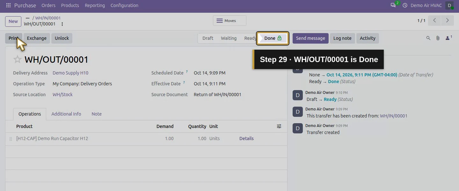
Task: Select the Draft status stage
Action: [x=208, y=38]
